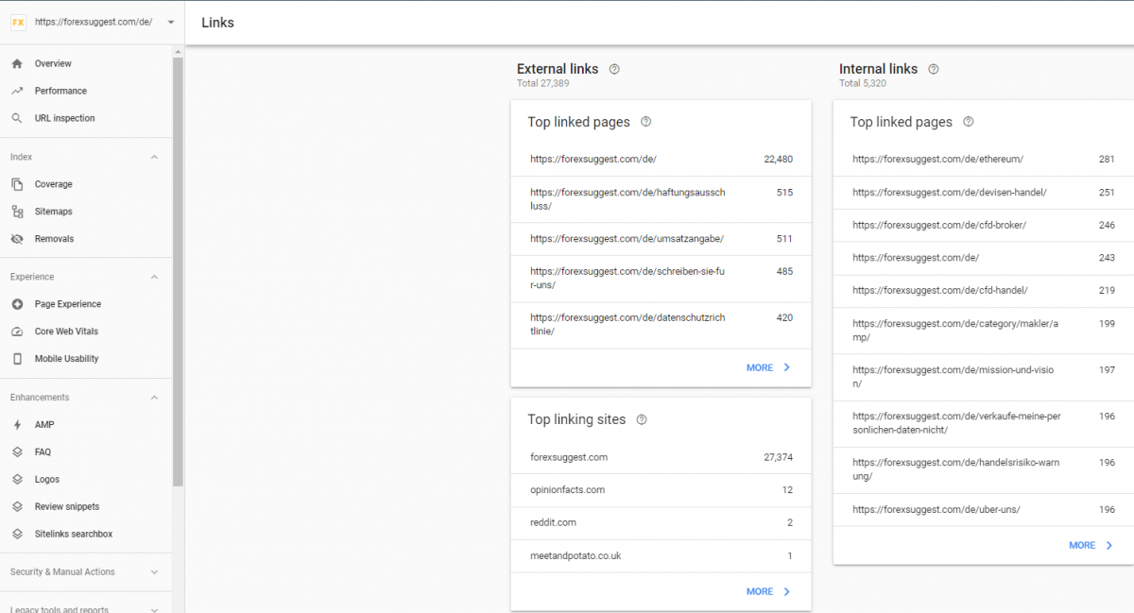Click the Links page title
This screenshot has height=613, width=1134.
pyautogui.click(x=217, y=23)
